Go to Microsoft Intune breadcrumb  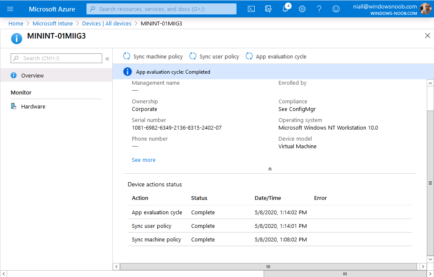[53, 24]
